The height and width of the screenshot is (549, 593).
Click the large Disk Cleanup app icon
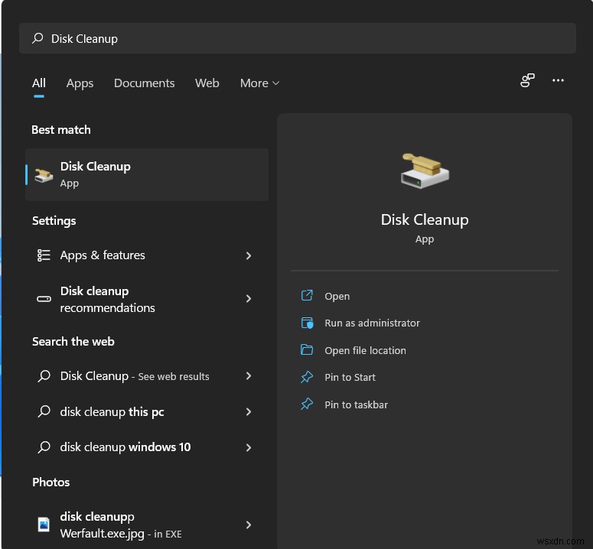click(x=425, y=171)
